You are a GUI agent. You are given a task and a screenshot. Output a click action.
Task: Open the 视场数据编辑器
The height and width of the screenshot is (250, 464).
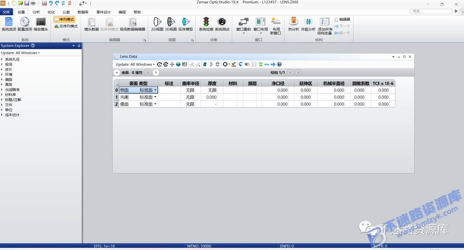(x=132, y=24)
